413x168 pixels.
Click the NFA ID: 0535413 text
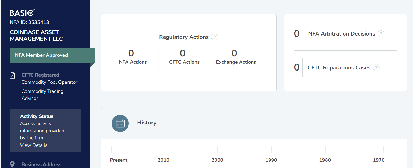[29, 22]
